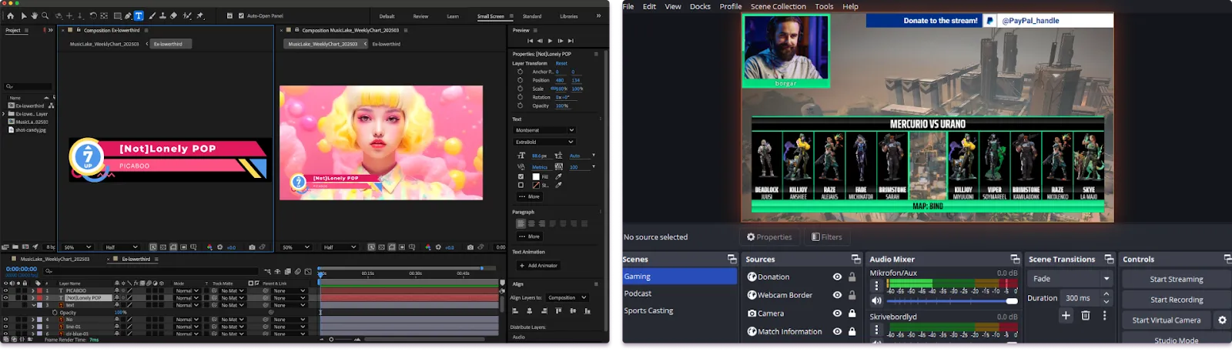Screen dimensions: 1232x352
Task: Select the Roto Brush tool in After Effects
Action: pyautogui.click(x=188, y=15)
